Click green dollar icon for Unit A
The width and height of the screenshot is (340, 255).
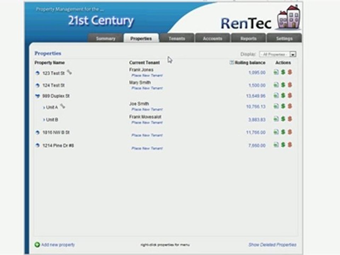click(x=283, y=106)
